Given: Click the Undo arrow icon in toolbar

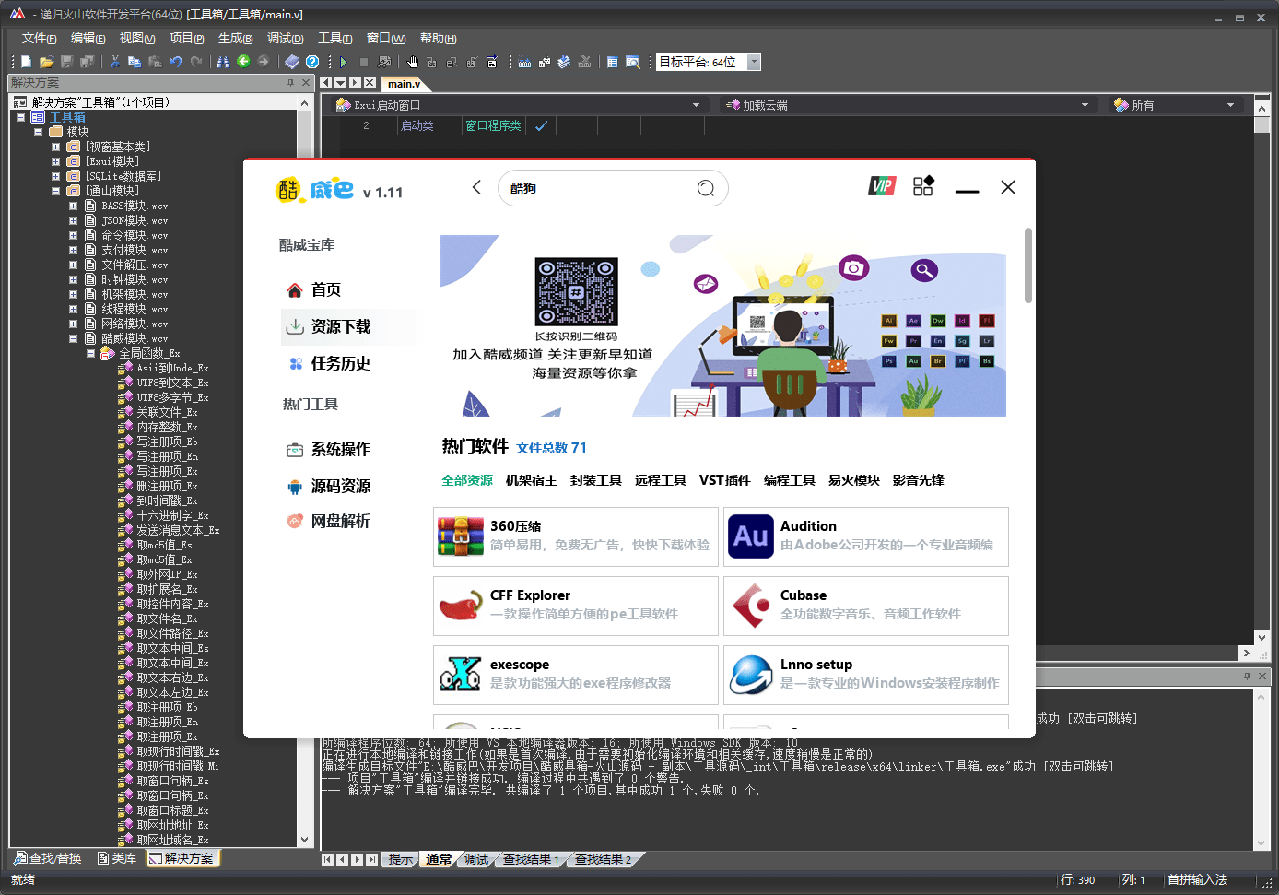Looking at the screenshot, I should (175, 62).
